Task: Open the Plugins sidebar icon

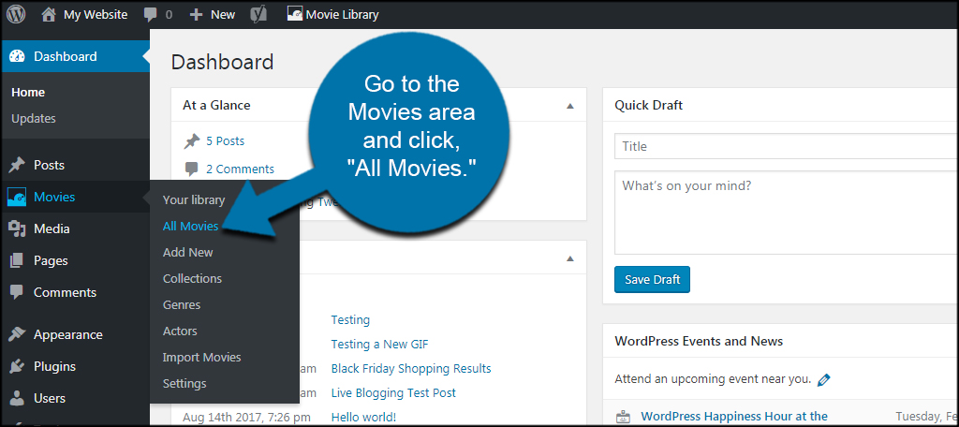Action: point(17,366)
